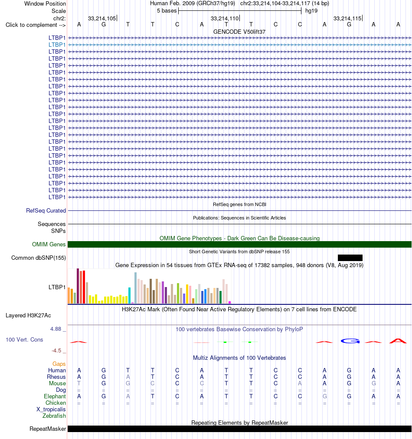The image size is (412, 439).
Task: Open '100 vertebrates Basewise Conservation by PhyloP' title
Action: click(239, 329)
